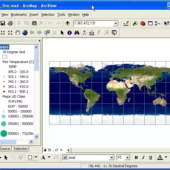Select the Identify info tool
The image size is (170, 170).
point(70,33)
